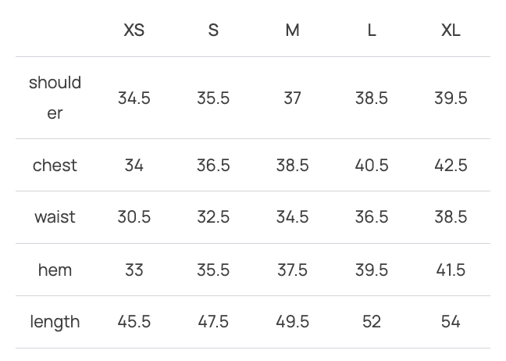The width and height of the screenshot is (506, 361).
Task: Click the hem value for size XL
Action: coord(451,270)
